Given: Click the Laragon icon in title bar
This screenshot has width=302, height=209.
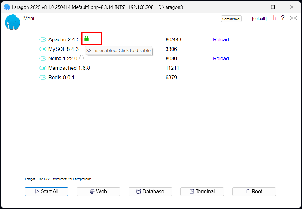Looking at the screenshot, I should click(x=7, y=7).
